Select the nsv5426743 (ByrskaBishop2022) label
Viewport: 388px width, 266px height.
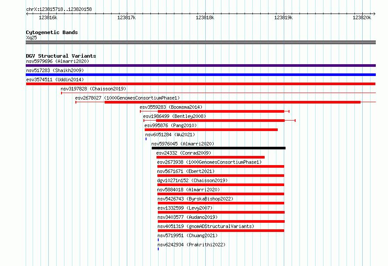[195, 199]
